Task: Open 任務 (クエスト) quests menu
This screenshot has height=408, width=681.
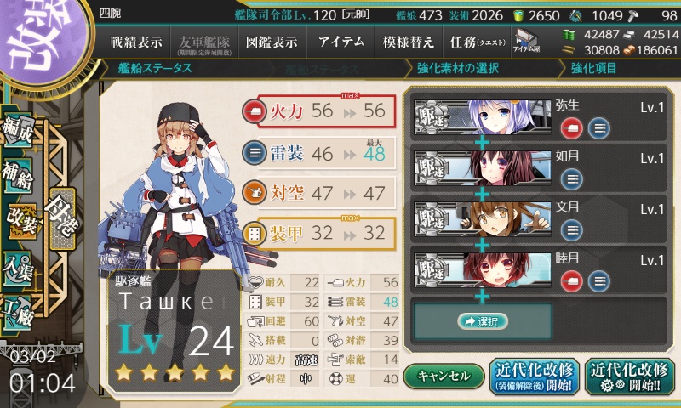Action: pyautogui.click(x=477, y=42)
